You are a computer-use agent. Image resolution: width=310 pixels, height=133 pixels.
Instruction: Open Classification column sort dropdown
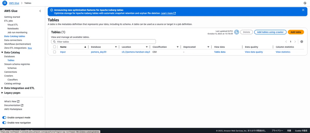point(177,47)
